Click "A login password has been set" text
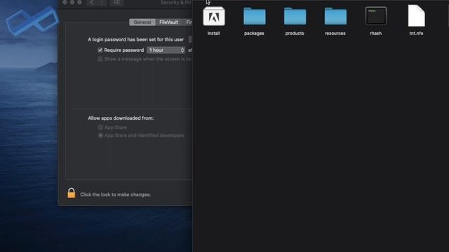449x252 pixels. coord(135,39)
